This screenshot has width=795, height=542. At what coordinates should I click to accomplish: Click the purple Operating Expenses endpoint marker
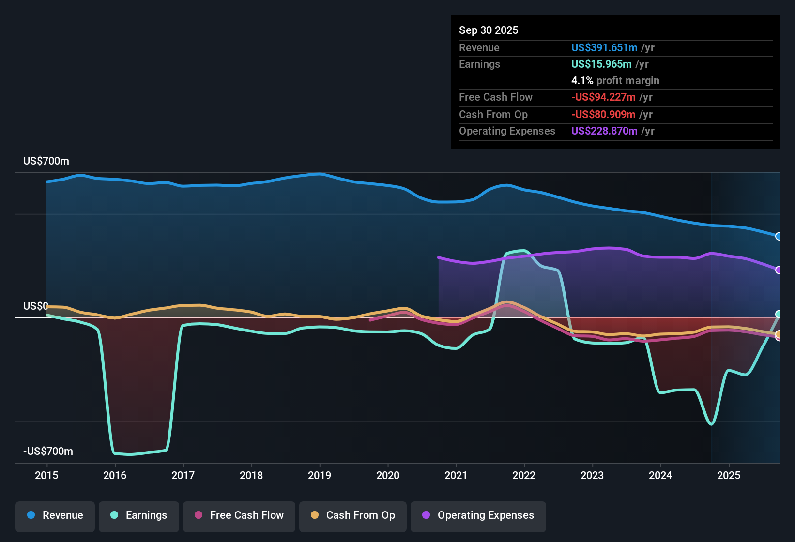(779, 270)
